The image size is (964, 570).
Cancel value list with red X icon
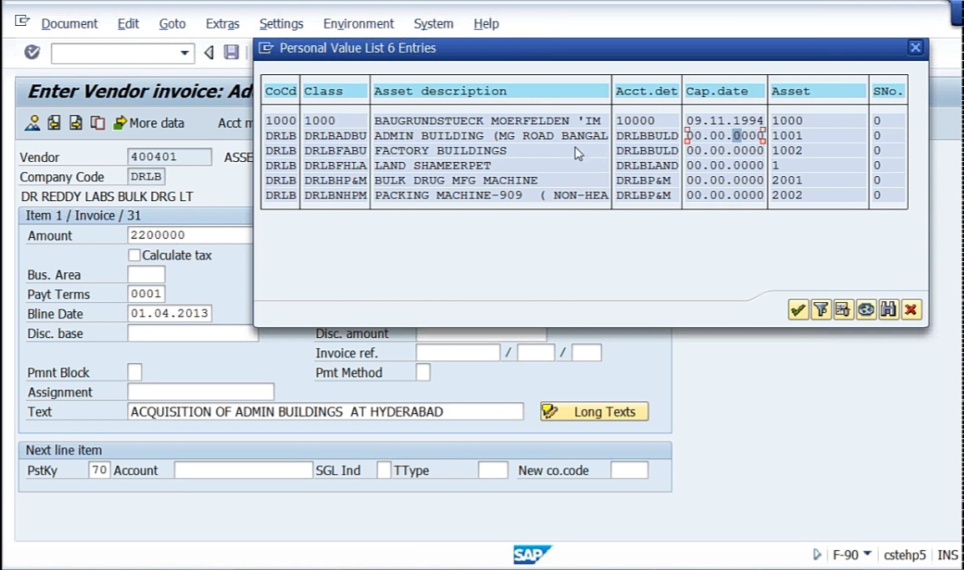(911, 310)
